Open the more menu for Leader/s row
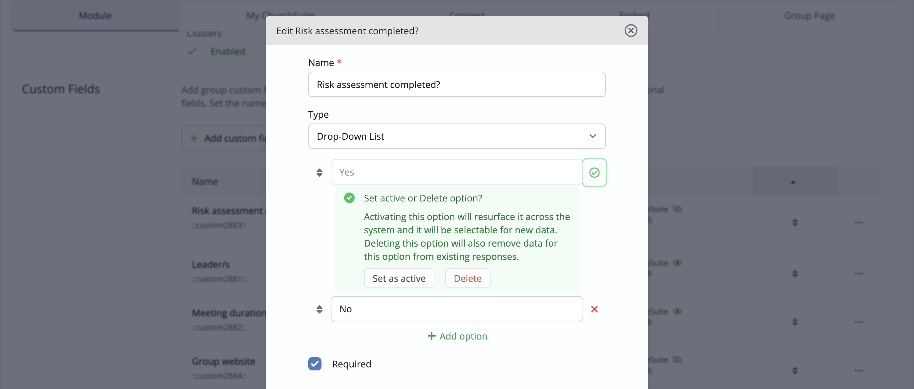 pyautogui.click(x=859, y=273)
